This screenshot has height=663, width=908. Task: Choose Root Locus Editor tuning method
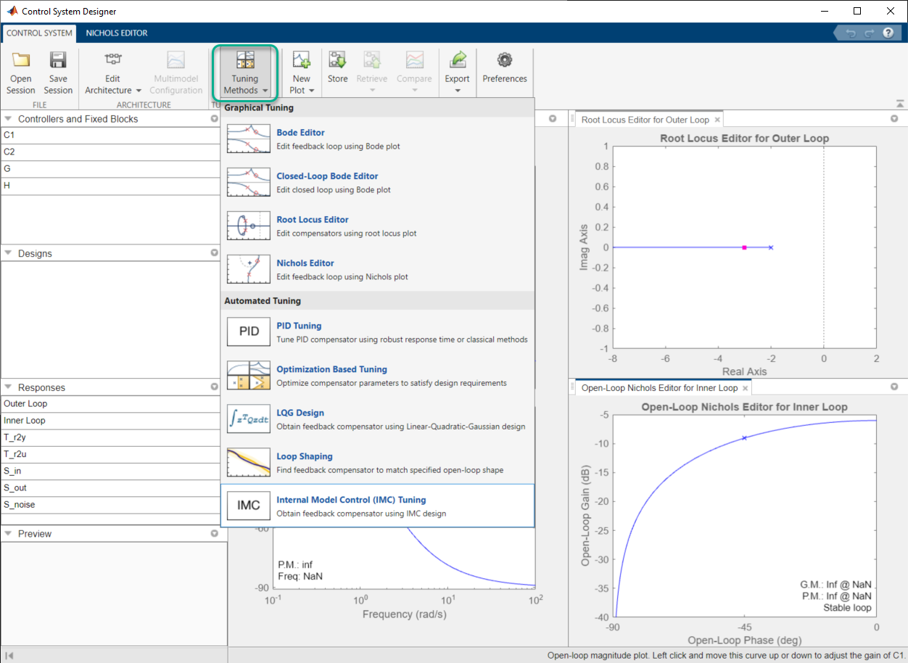312,220
